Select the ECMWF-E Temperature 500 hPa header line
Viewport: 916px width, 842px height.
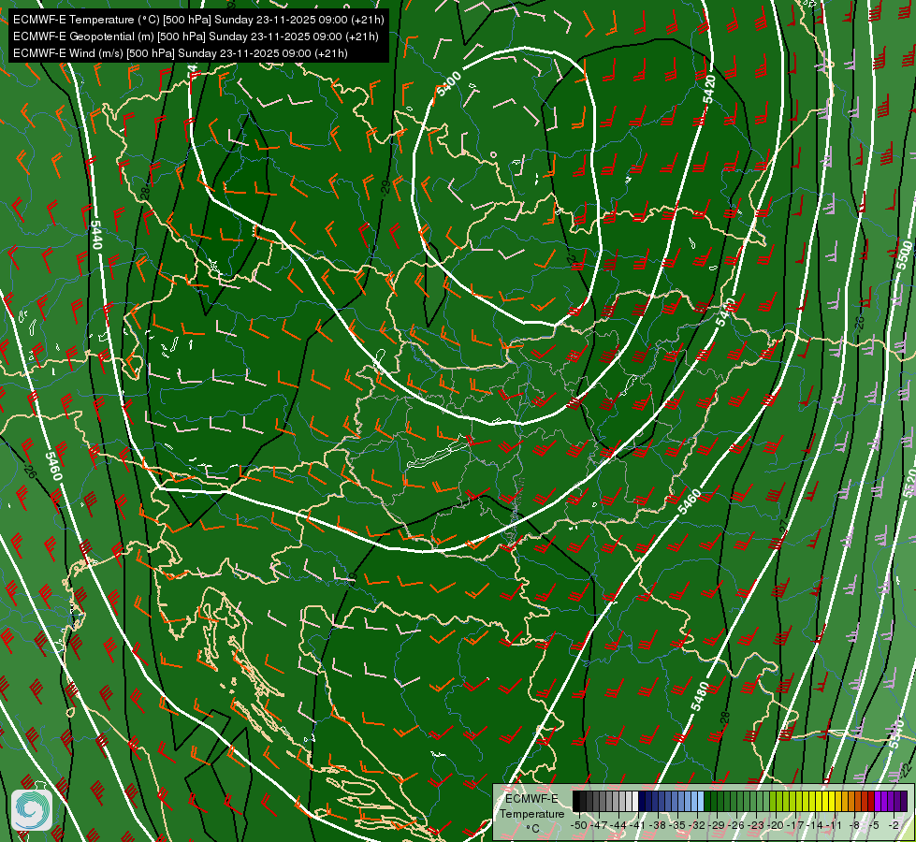coord(198,20)
